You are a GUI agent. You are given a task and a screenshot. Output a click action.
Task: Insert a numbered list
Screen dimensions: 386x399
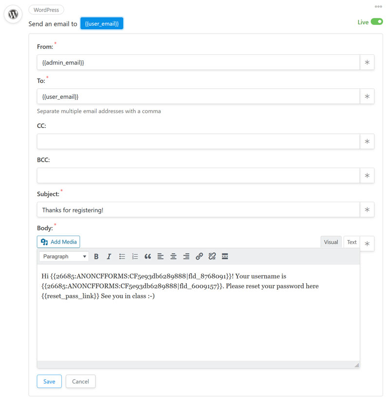click(135, 256)
